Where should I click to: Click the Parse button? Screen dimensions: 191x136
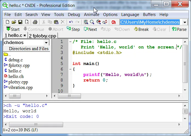[x=179, y=29]
